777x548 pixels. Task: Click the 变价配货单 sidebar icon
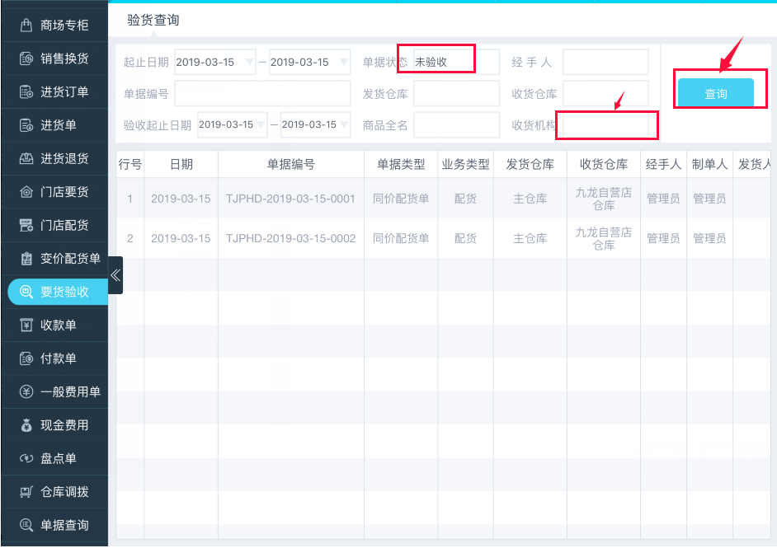(26, 259)
